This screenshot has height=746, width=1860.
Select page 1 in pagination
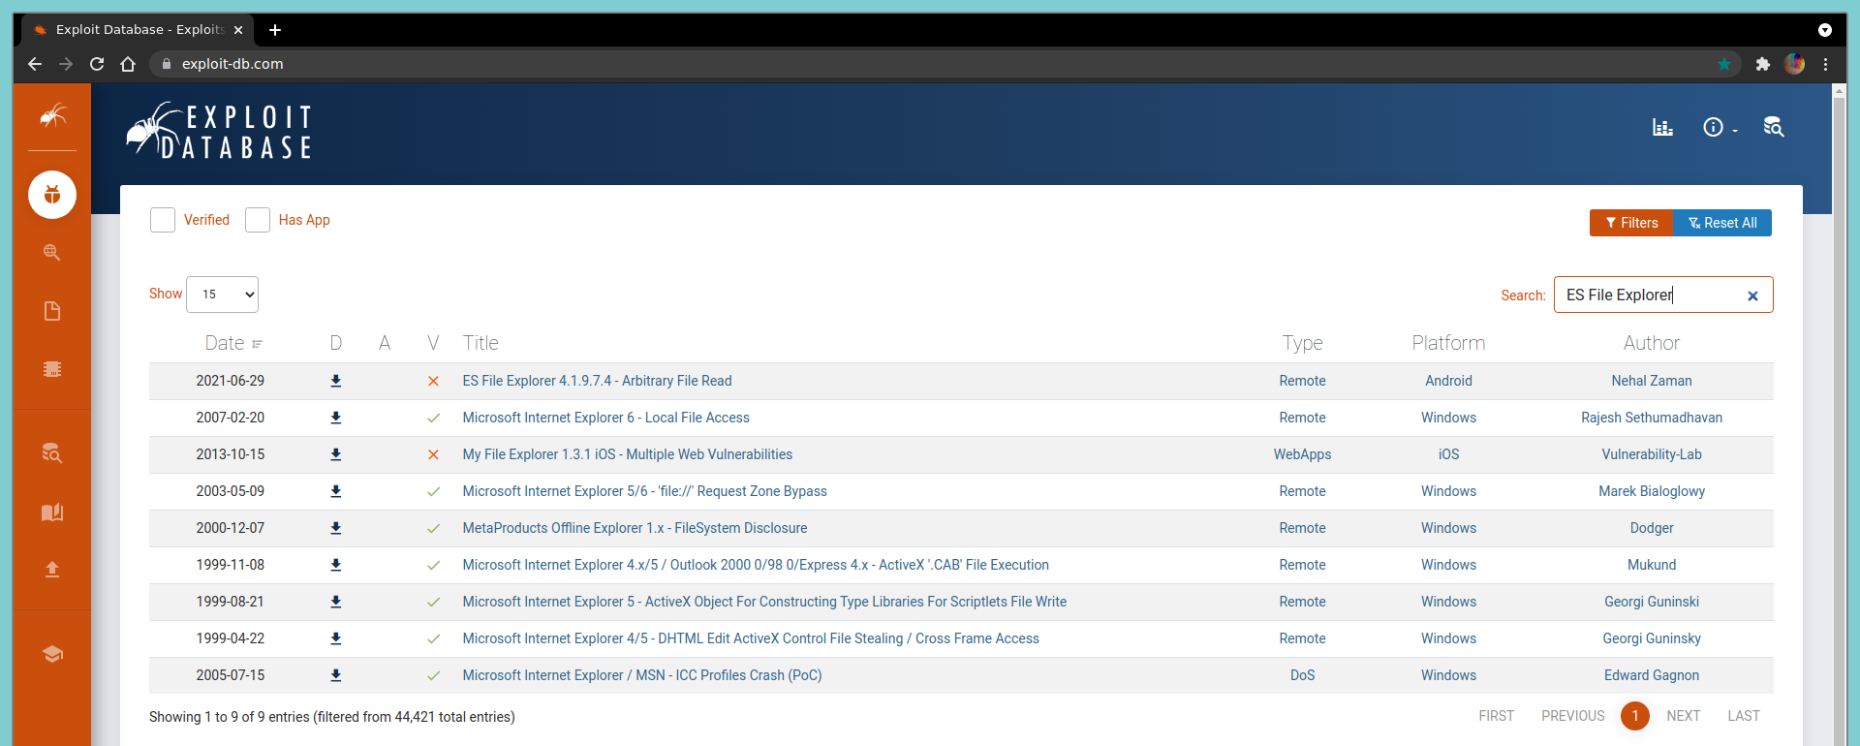[x=1635, y=716]
